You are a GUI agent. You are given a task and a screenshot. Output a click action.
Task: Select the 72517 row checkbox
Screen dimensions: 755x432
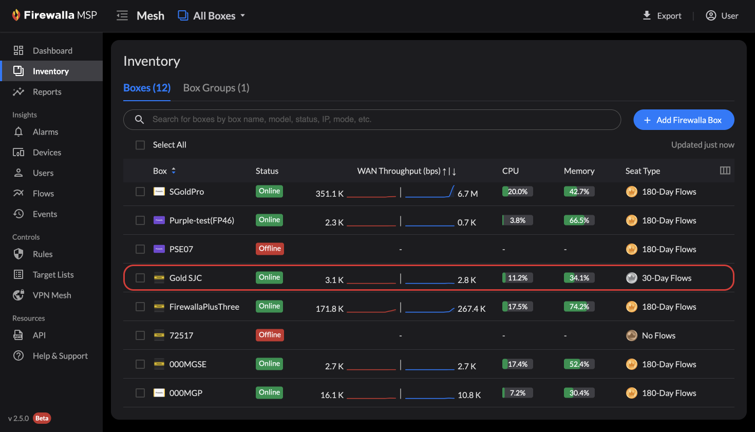pyautogui.click(x=140, y=335)
